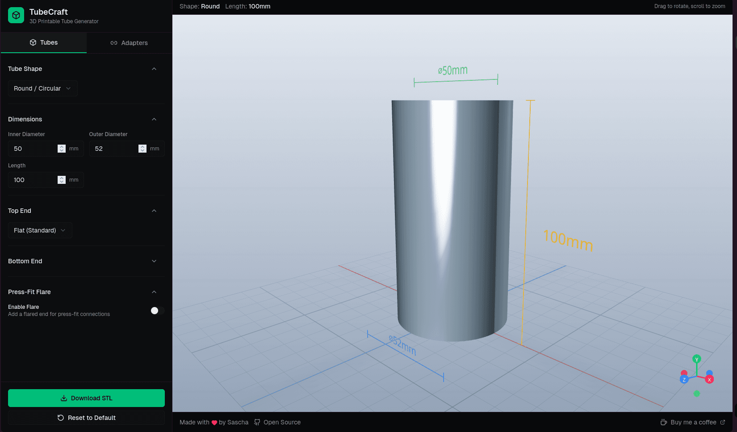Switch to the Adapters tab
Screen dimensions: 737x432
tap(129, 43)
